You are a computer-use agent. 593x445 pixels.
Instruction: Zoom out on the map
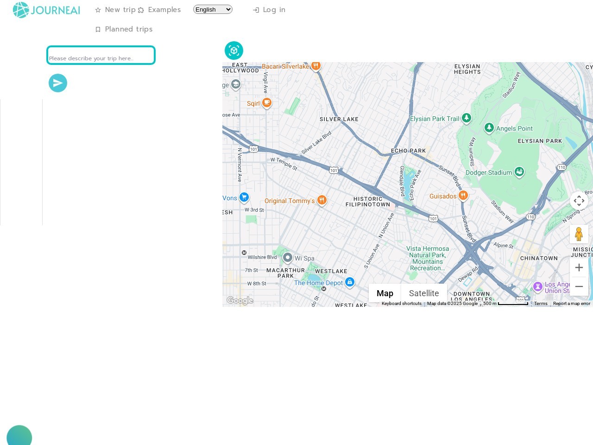click(579, 286)
